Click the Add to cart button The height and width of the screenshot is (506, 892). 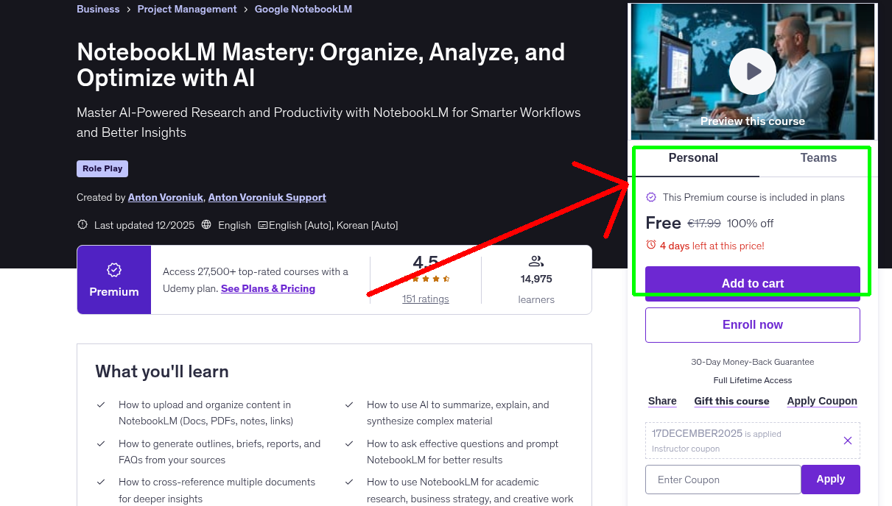coord(752,283)
